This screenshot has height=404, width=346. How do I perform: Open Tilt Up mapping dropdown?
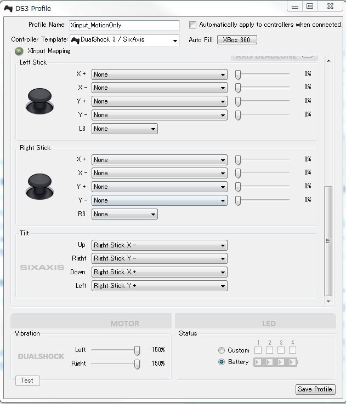point(160,245)
